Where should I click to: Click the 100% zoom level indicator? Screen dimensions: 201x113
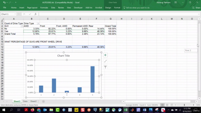(198, 105)
